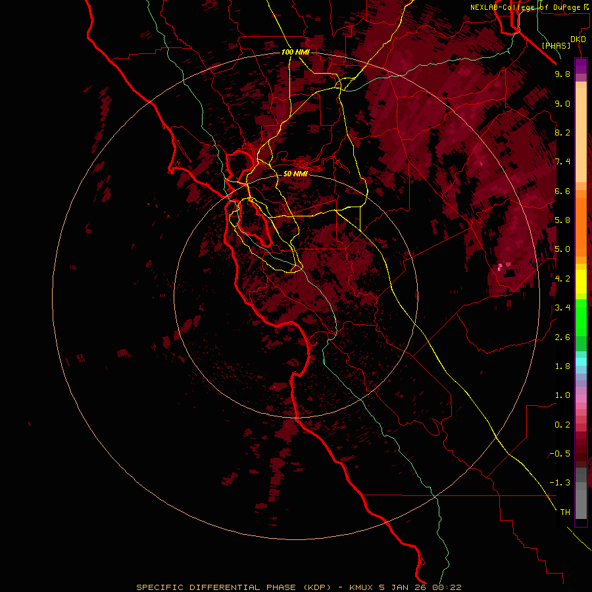Click the 4.2 legend value
Screen dimensions: 592x592
point(562,279)
